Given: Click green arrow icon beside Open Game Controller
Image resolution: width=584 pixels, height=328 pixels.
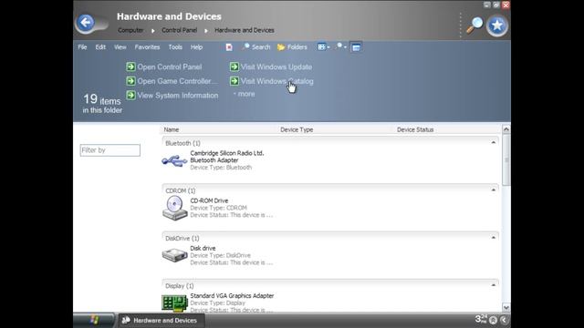Looking at the screenshot, I should [130, 81].
